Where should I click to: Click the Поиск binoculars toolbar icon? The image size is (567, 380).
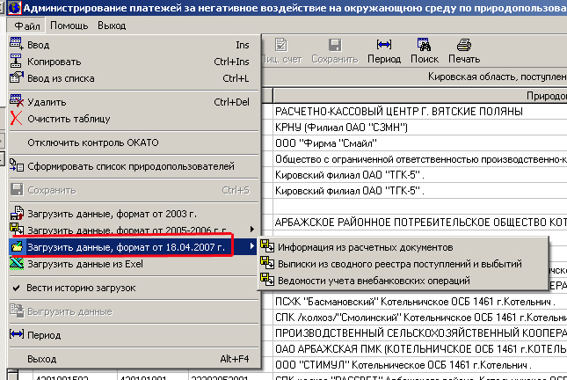(x=424, y=51)
